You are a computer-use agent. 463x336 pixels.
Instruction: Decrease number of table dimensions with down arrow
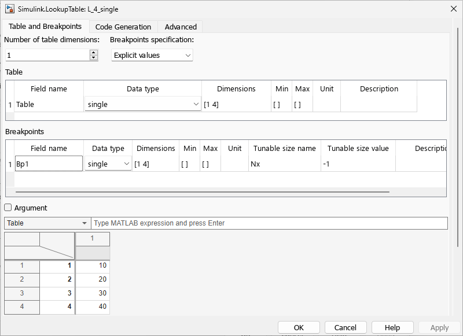tap(94, 58)
